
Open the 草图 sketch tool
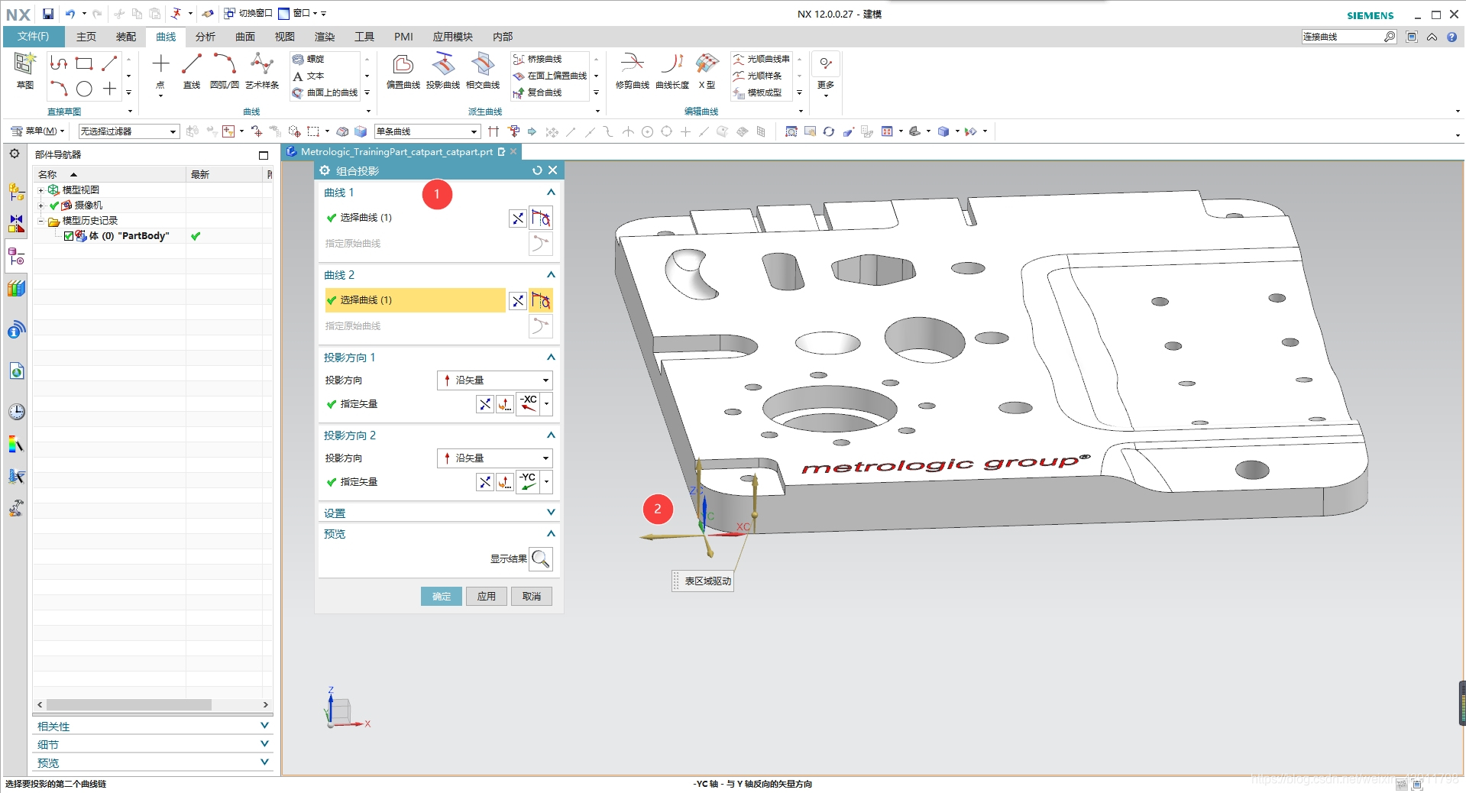click(x=24, y=71)
